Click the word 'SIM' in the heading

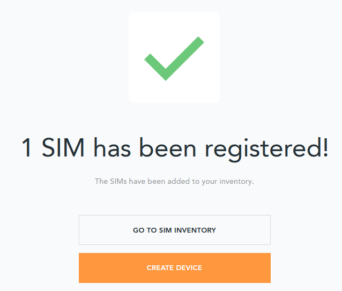pyautogui.click(x=63, y=147)
